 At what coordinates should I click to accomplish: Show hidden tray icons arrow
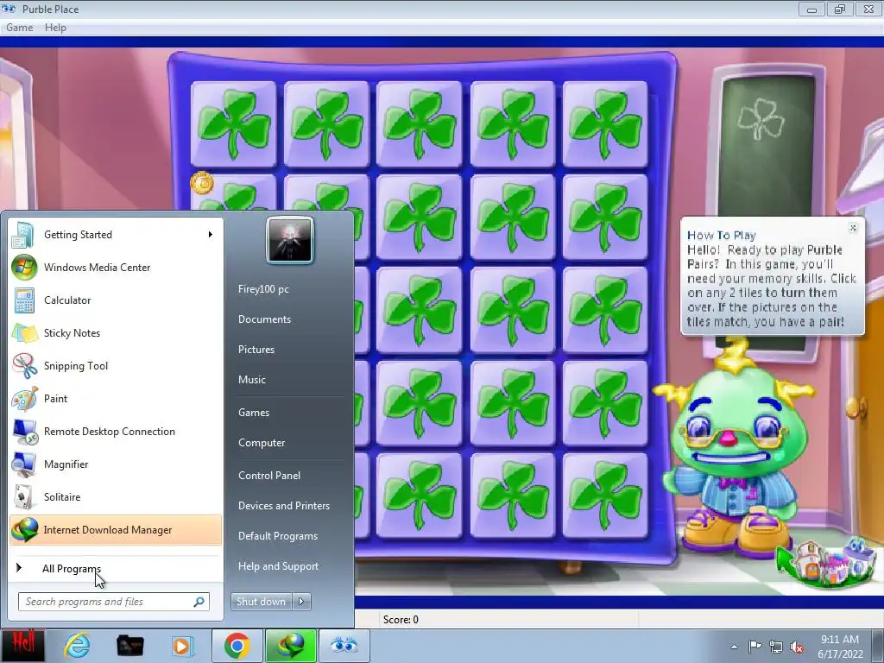(x=734, y=647)
